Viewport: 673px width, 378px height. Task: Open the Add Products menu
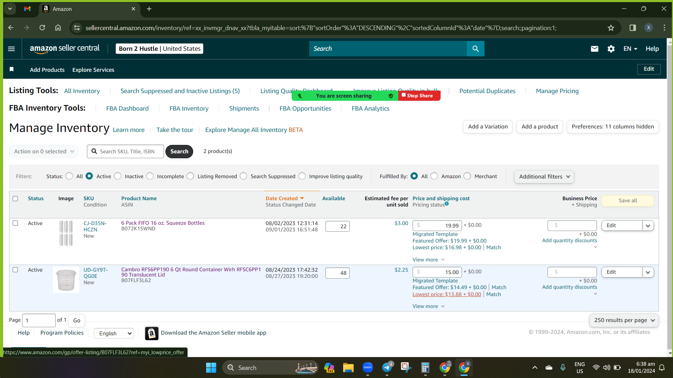point(47,70)
